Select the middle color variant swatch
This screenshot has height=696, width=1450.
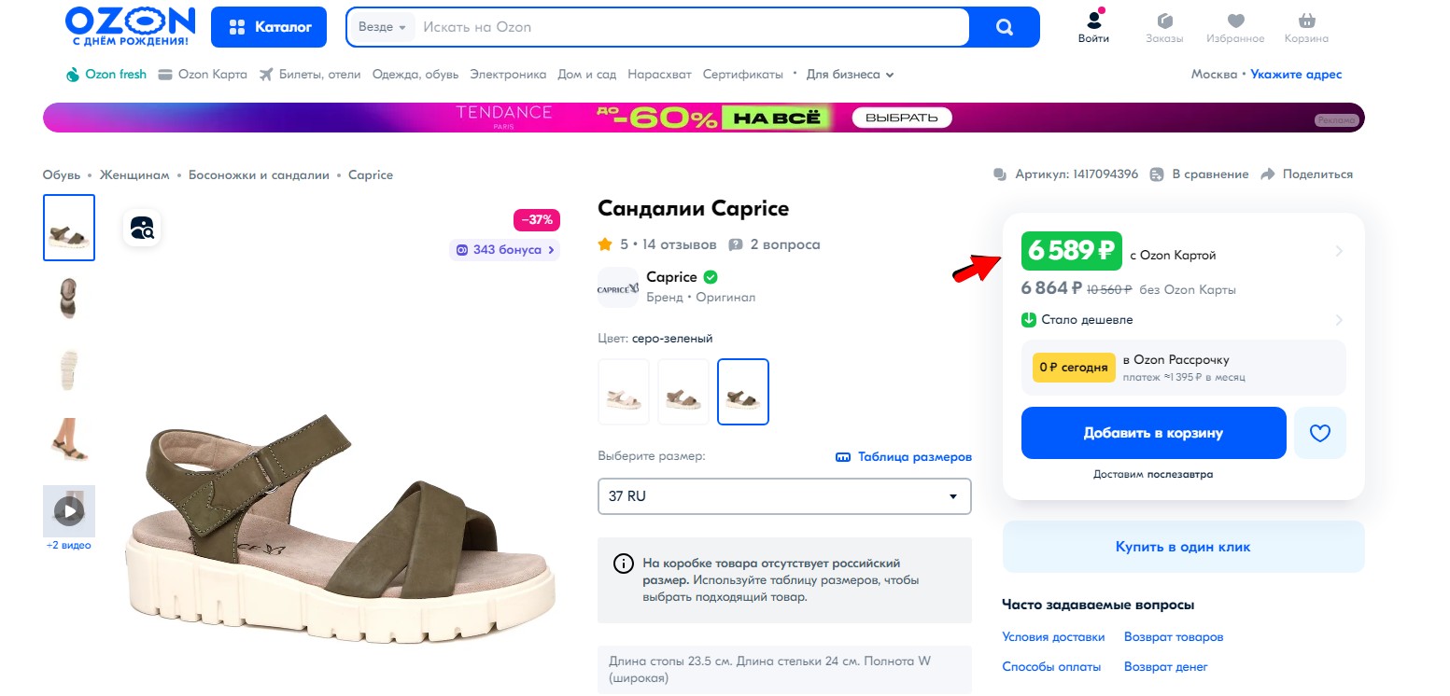683,392
